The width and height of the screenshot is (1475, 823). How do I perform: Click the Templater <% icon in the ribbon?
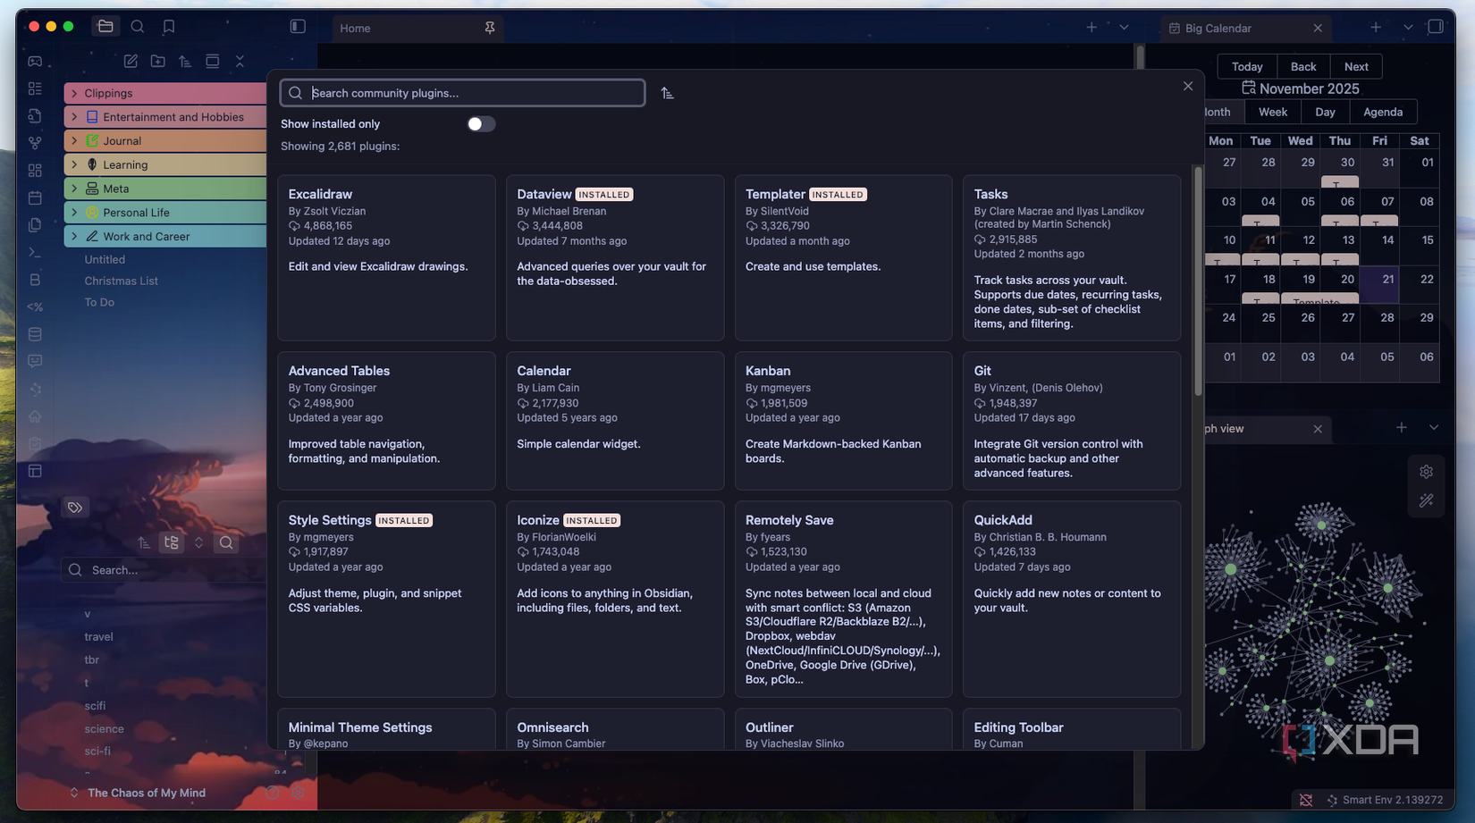click(x=35, y=307)
